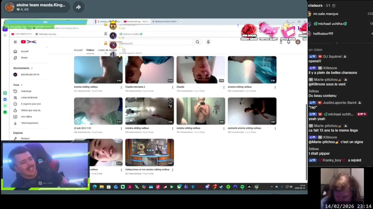Add hovered video to Watch Later
The width and height of the screenshot is (373, 209).
(170, 101)
